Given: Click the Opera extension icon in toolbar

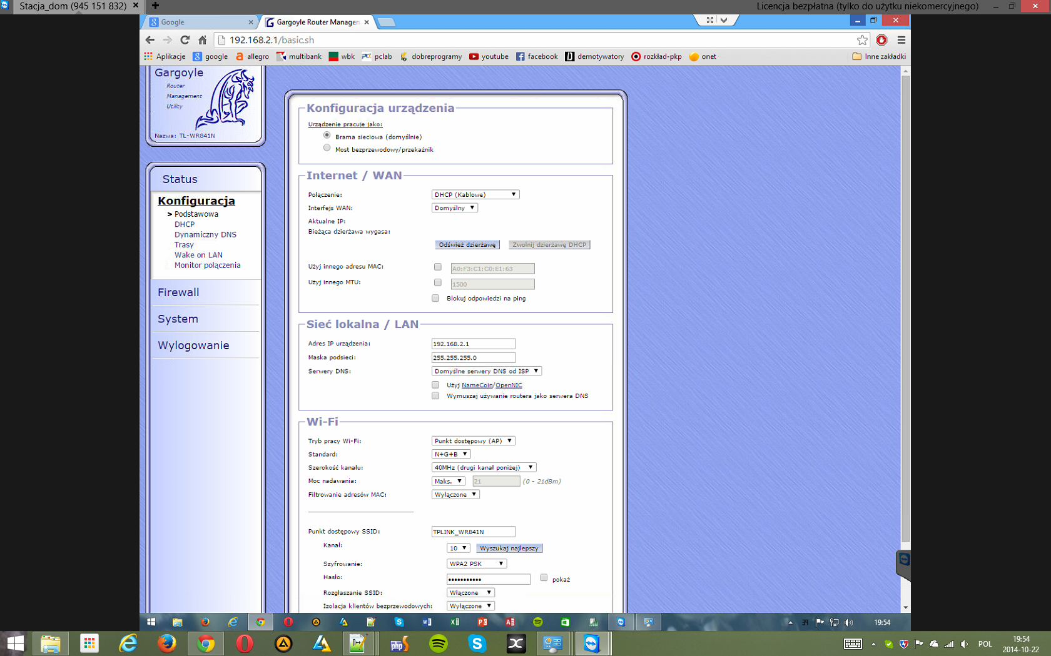Looking at the screenshot, I should 881,40.
